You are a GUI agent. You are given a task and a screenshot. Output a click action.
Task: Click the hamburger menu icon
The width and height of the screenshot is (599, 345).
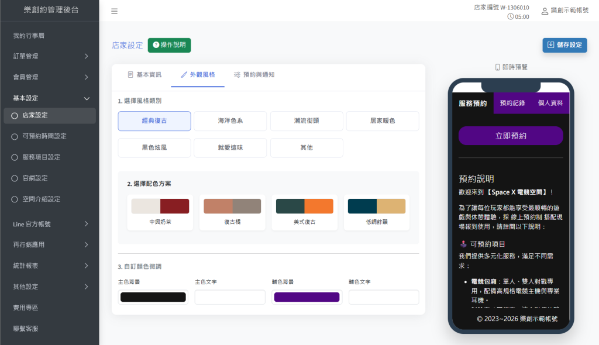114,11
